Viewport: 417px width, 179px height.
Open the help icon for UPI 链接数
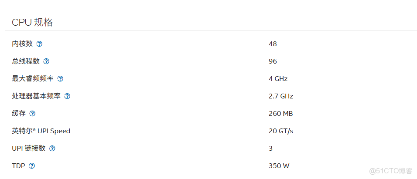52,149
